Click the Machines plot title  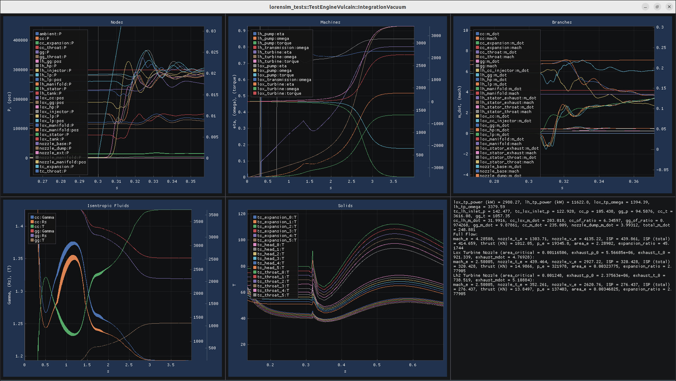point(330,22)
